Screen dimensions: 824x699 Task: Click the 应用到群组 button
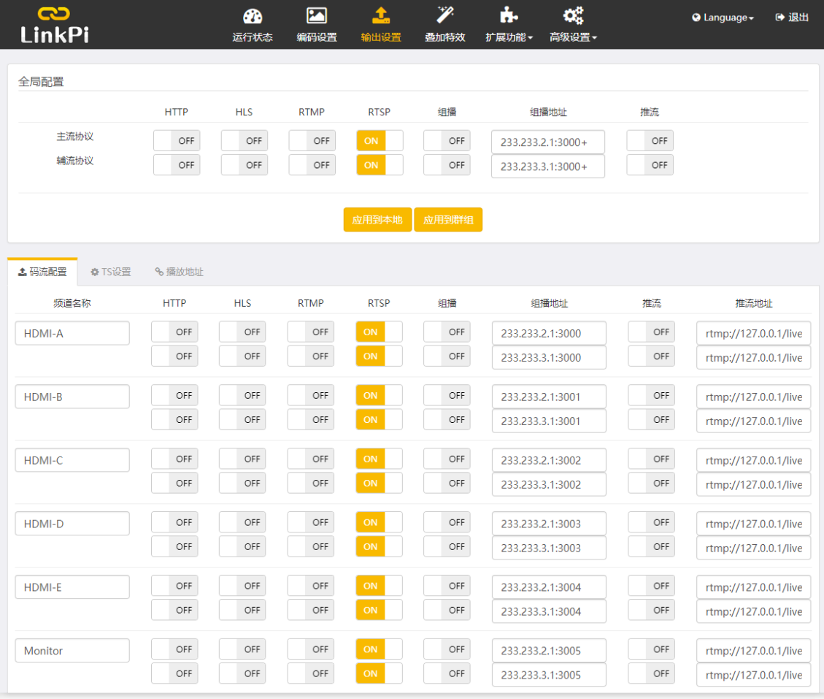point(448,220)
